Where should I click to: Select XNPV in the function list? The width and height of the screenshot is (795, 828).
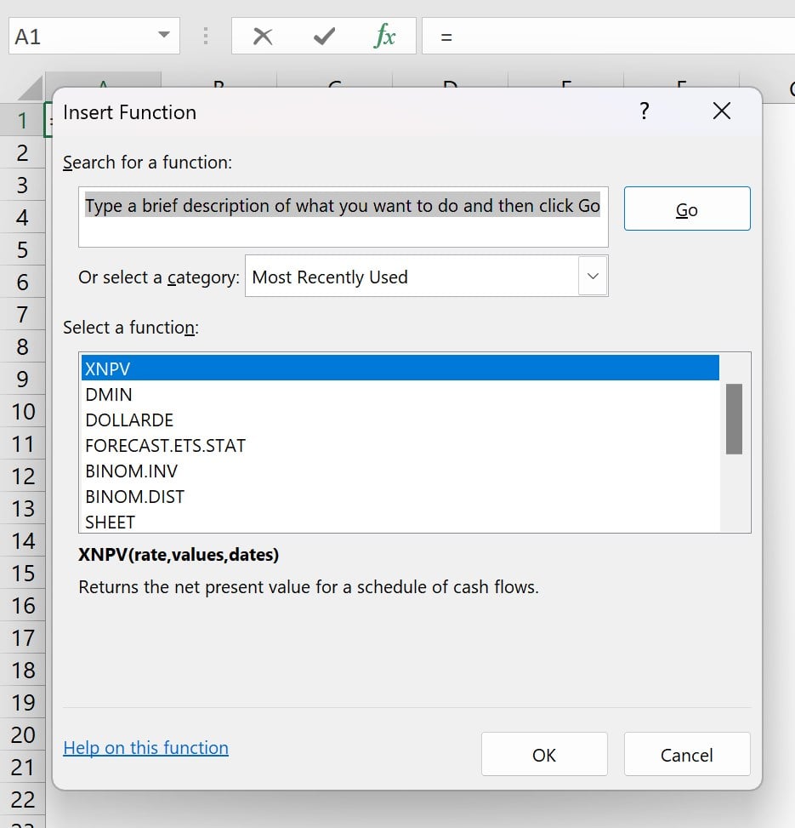tap(400, 368)
